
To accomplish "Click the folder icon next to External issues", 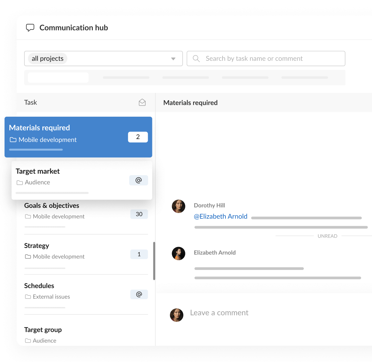I will point(27,296).
